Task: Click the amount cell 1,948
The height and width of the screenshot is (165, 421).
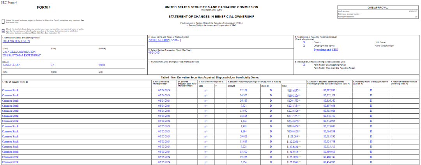Action: tap(244, 126)
